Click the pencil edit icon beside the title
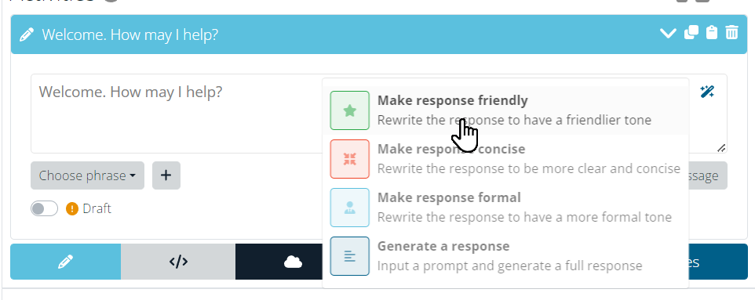Screen dimensions: 755x300 coord(27,35)
